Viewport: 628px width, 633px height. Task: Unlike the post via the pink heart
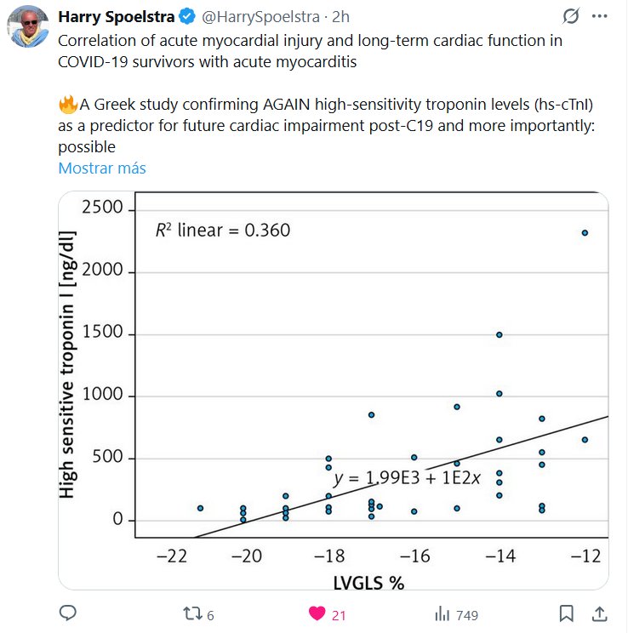point(317,613)
